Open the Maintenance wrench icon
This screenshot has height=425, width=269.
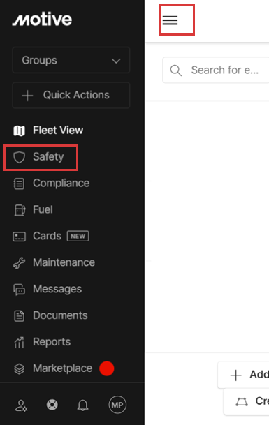pos(20,263)
